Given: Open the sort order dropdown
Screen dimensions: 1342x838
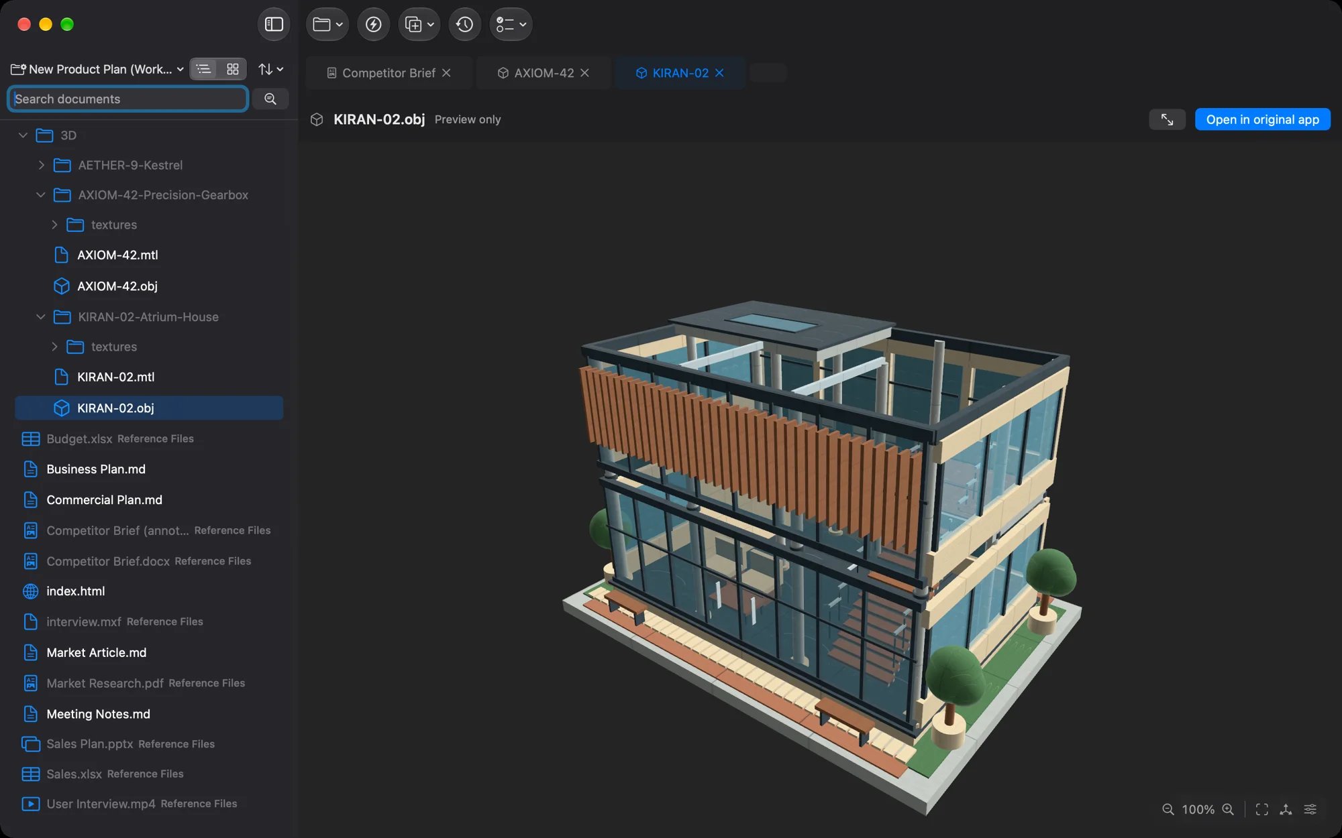Looking at the screenshot, I should [271, 69].
